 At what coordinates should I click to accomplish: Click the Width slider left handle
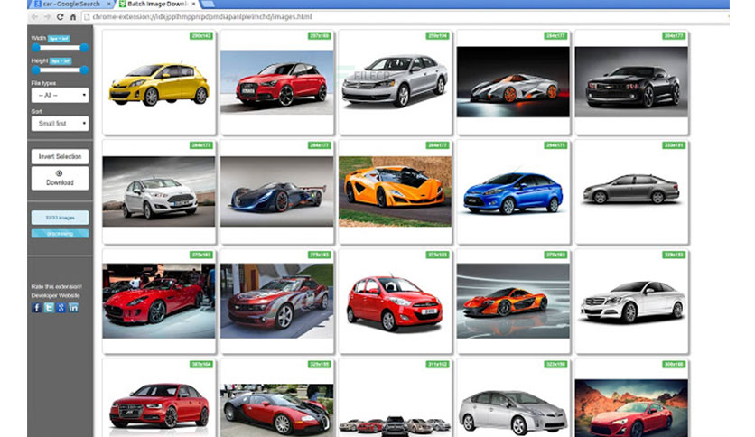coord(35,48)
